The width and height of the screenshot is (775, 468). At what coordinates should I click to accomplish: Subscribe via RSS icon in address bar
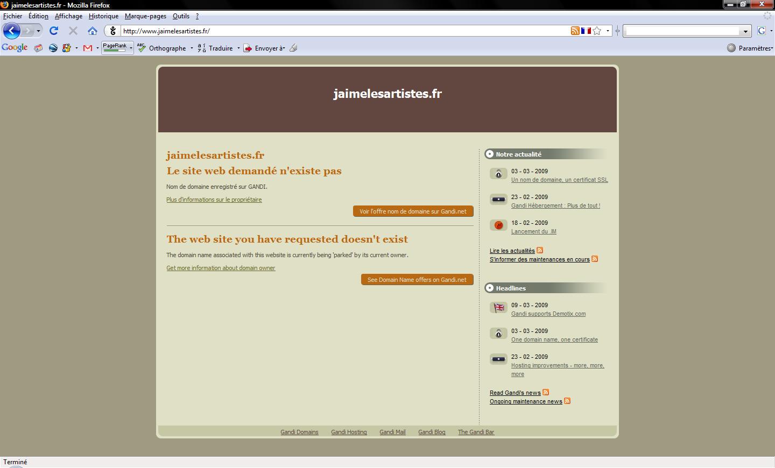pyautogui.click(x=575, y=31)
